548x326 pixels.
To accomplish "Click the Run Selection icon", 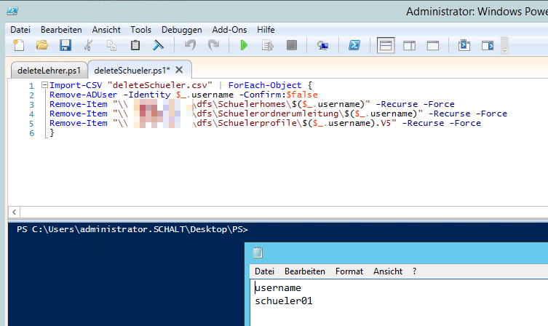I will point(267,46).
